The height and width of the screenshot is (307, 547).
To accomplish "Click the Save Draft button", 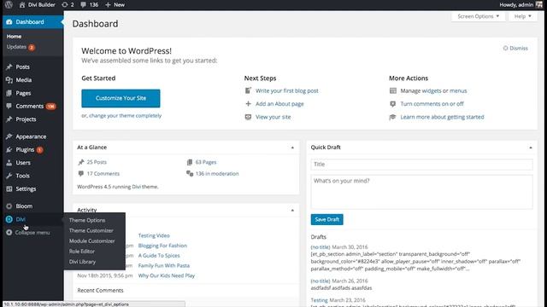I will (x=326, y=220).
